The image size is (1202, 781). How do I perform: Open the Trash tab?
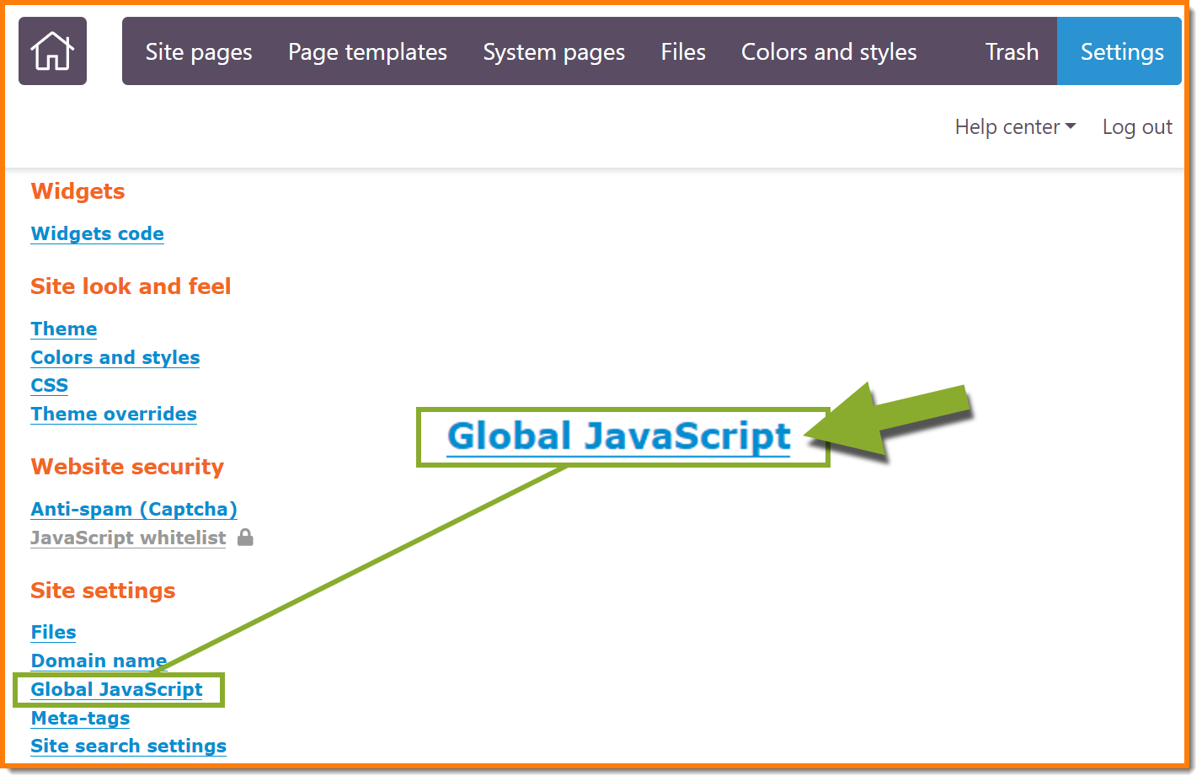1011,52
